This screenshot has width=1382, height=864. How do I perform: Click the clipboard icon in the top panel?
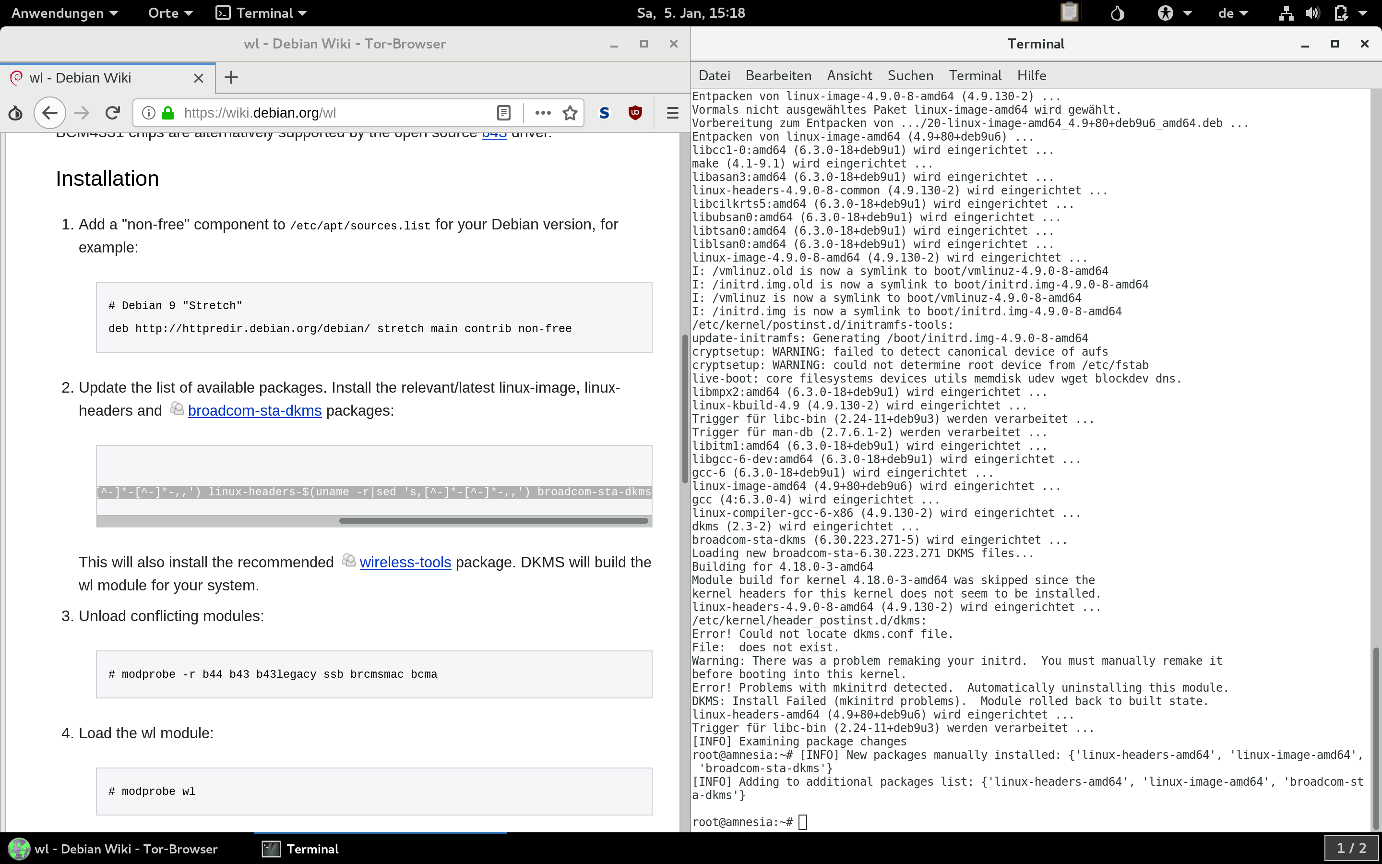pos(1069,12)
